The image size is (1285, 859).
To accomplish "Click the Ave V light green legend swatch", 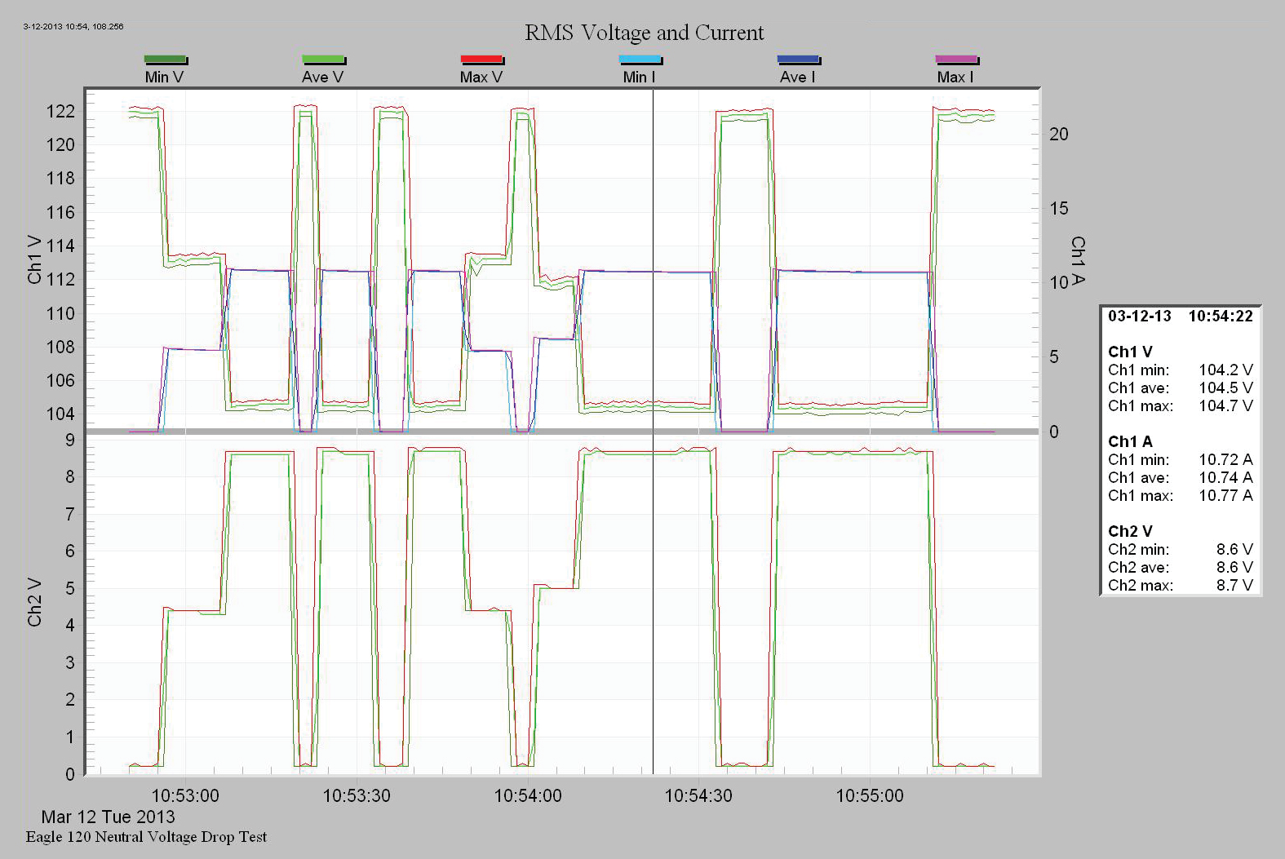I will pyautogui.click(x=324, y=60).
